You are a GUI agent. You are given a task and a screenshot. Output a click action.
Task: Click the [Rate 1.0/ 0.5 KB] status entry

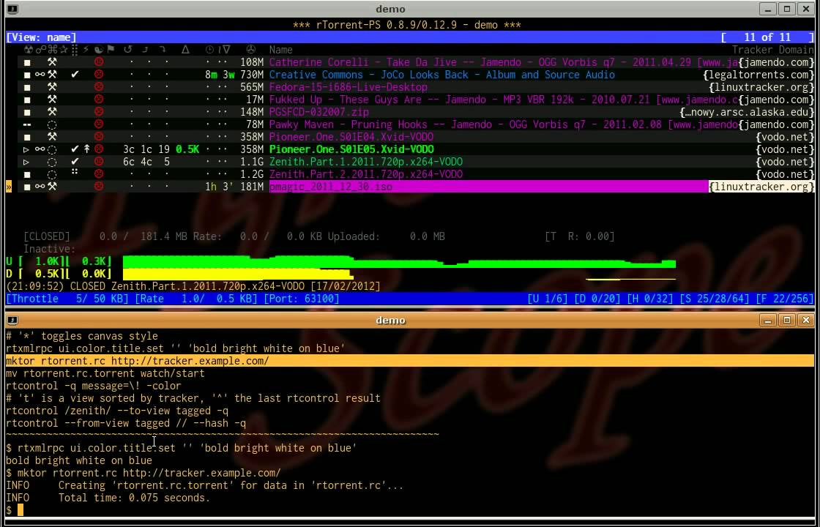[196, 299]
